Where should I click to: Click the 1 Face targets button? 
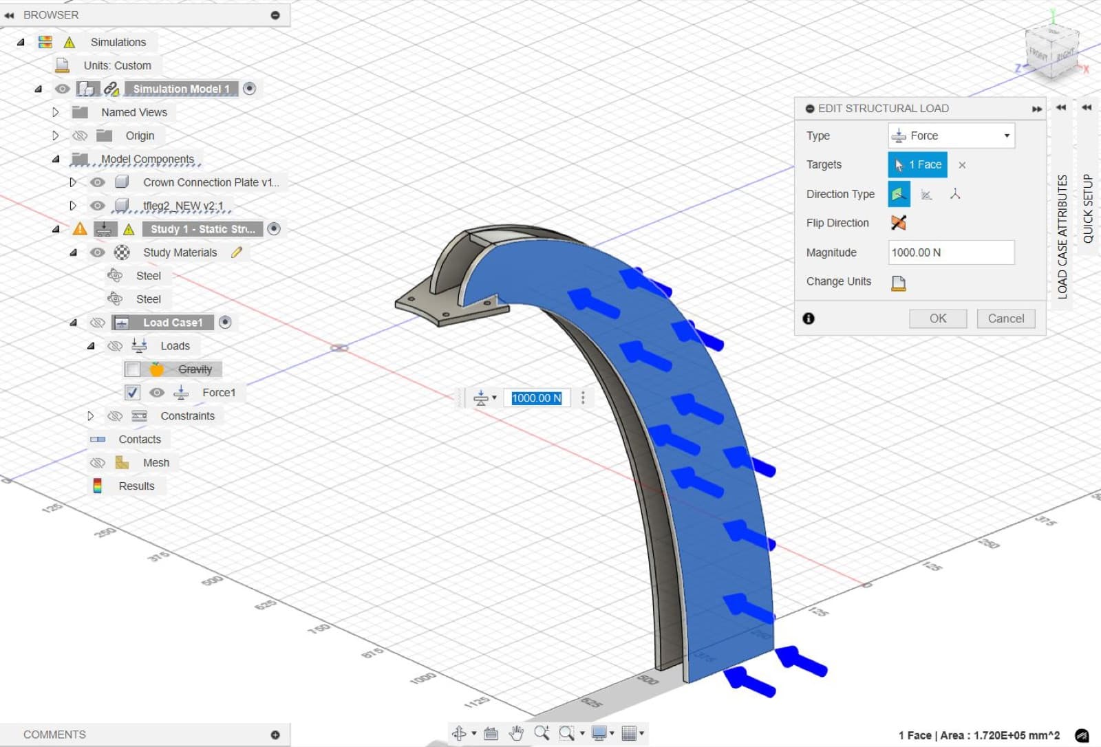point(918,165)
